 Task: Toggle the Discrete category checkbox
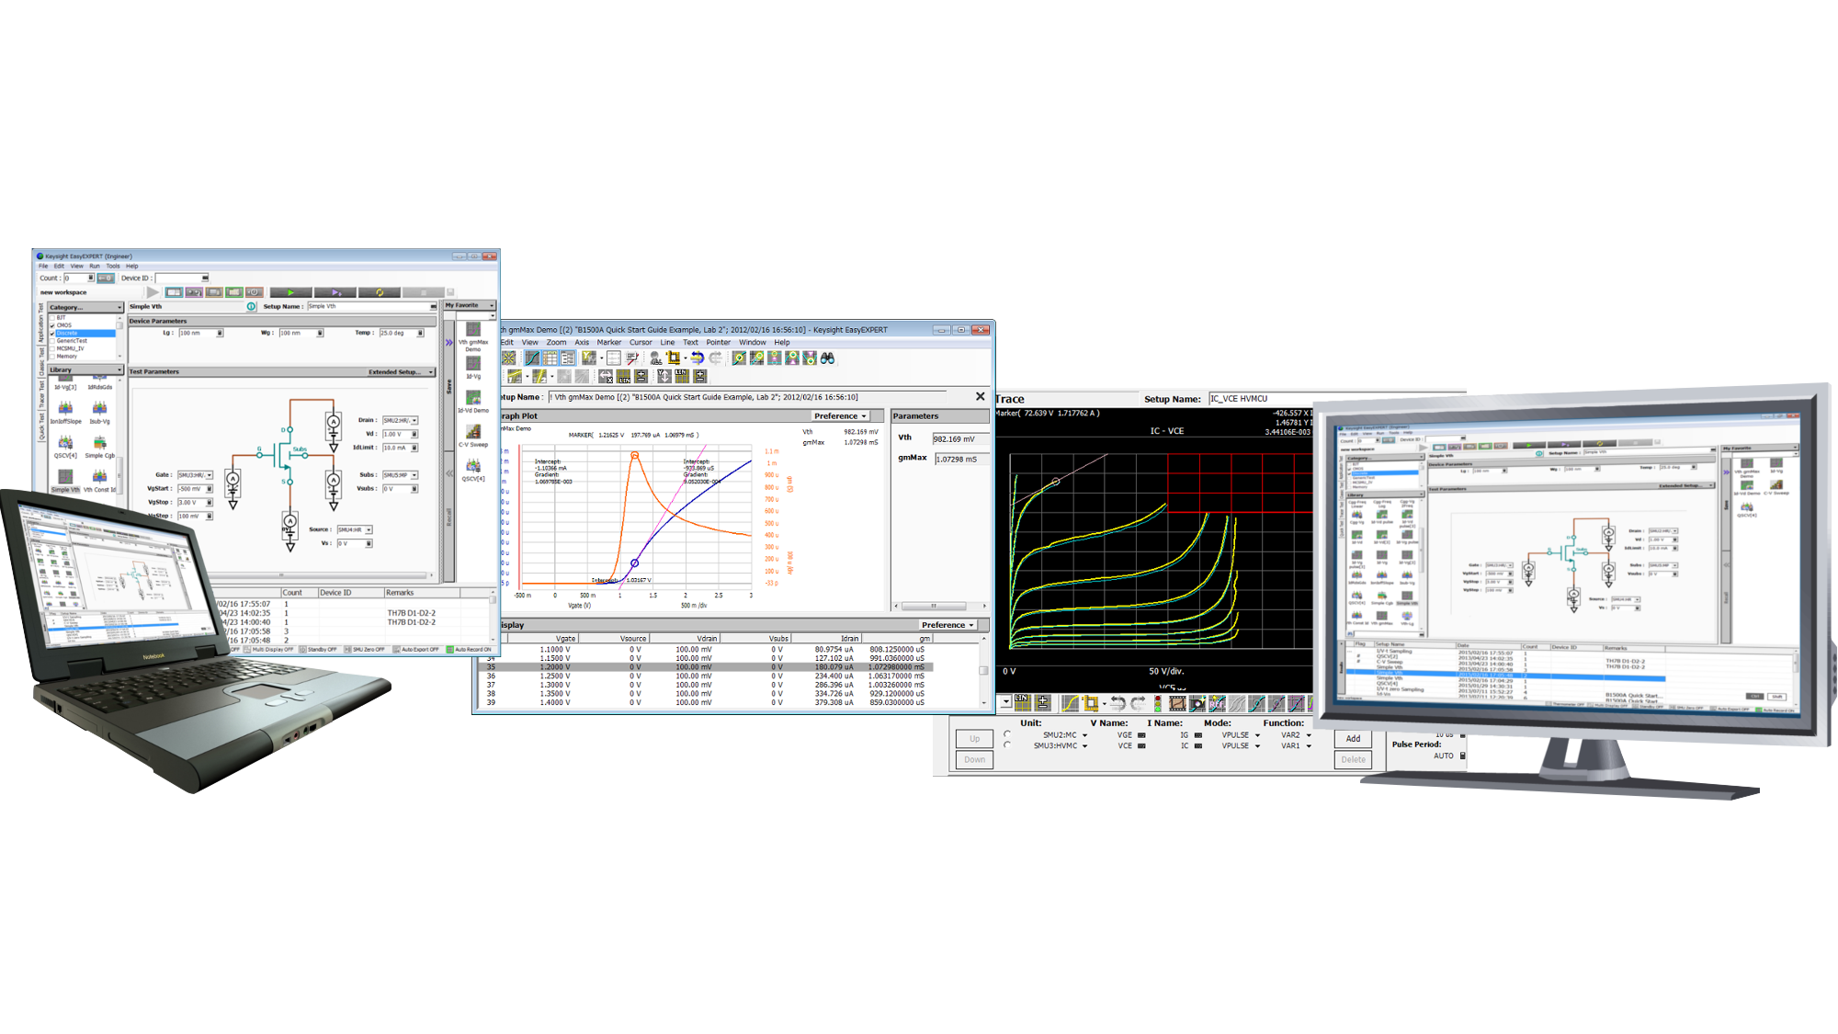point(53,333)
